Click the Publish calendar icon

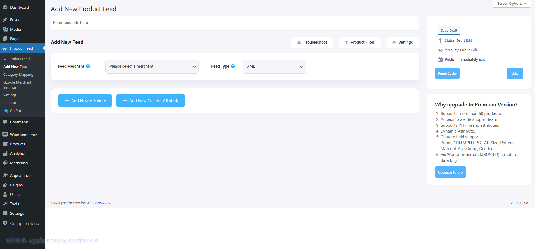pos(440,59)
